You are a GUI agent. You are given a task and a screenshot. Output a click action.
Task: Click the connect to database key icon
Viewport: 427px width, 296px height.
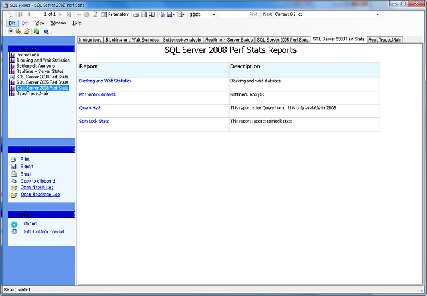tap(18, 31)
